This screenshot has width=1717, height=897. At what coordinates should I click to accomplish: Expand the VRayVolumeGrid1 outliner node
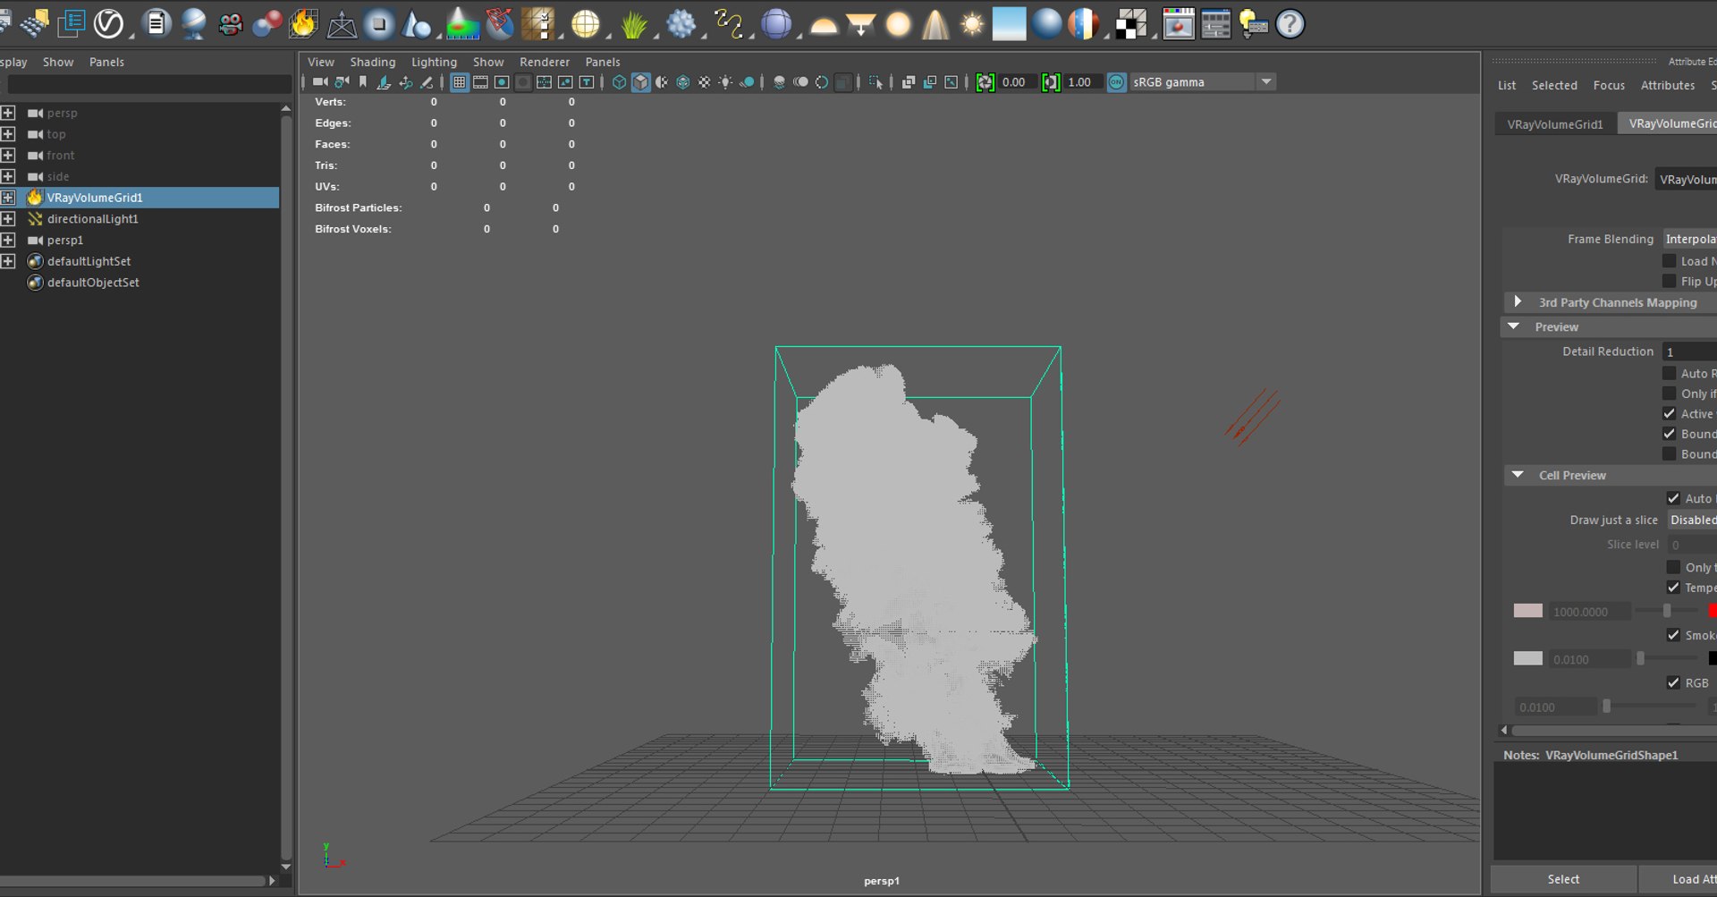[8, 198]
